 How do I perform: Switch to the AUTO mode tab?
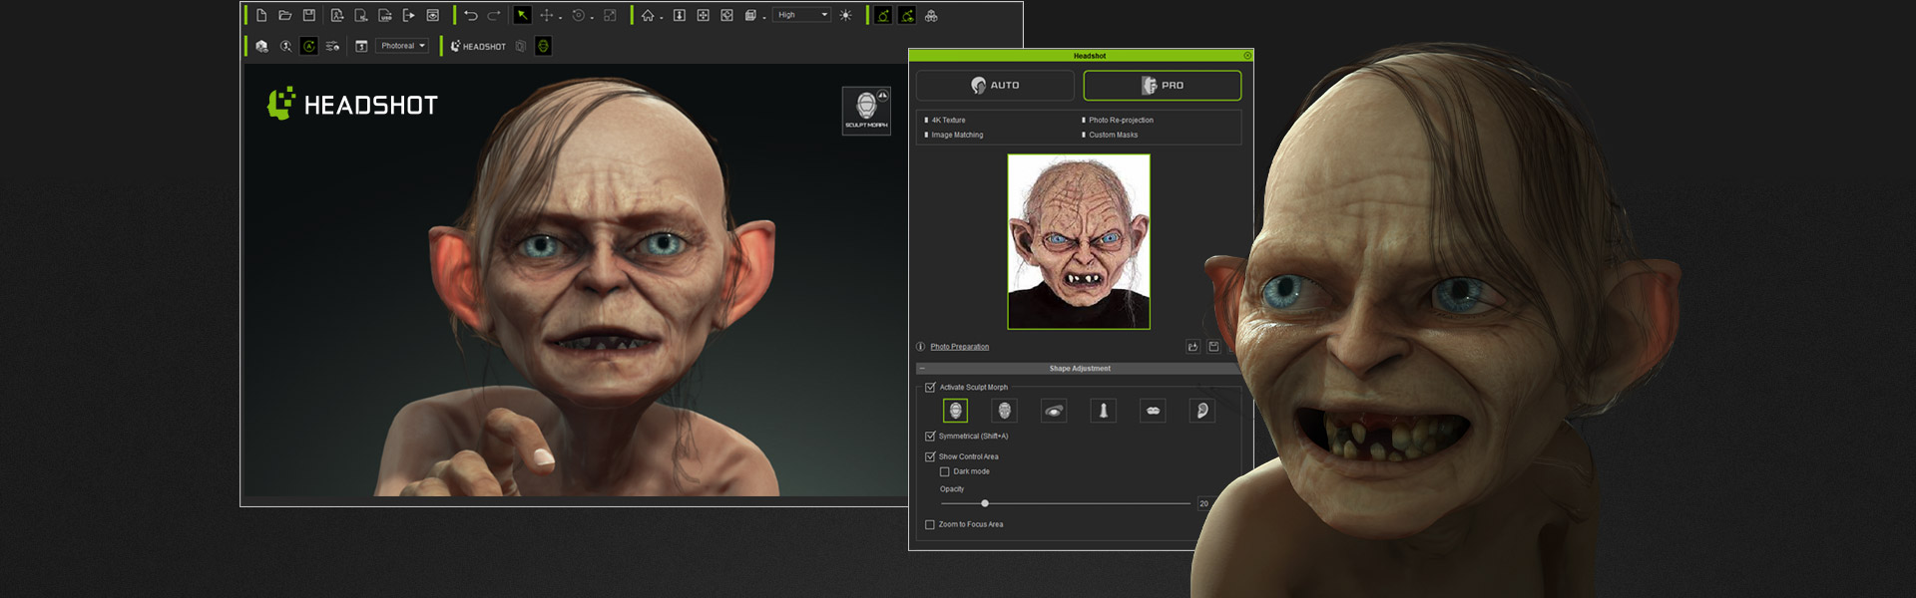point(995,86)
